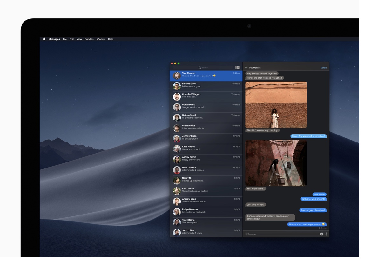
Task: Click the compose new message icon
Action: tap(238, 67)
